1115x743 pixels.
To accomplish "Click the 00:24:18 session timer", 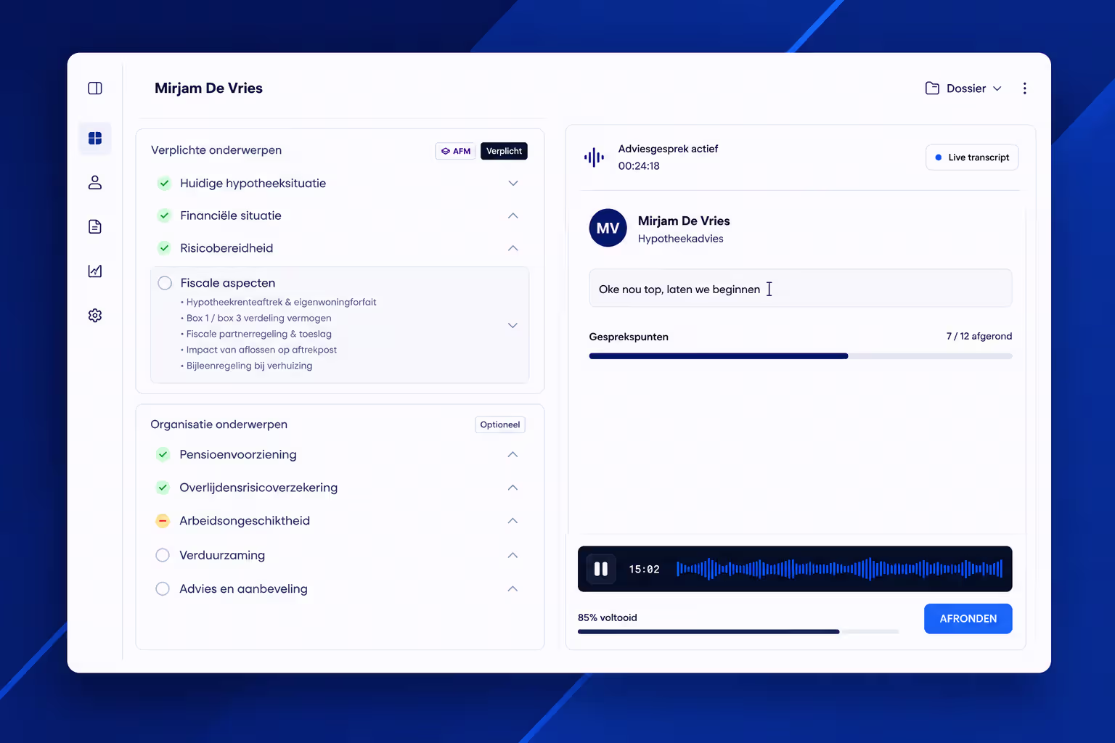I will pos(639,166).
